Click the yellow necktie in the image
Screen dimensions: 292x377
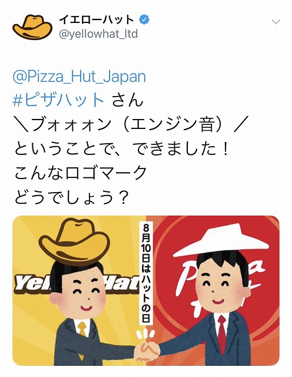coord(82,329)
